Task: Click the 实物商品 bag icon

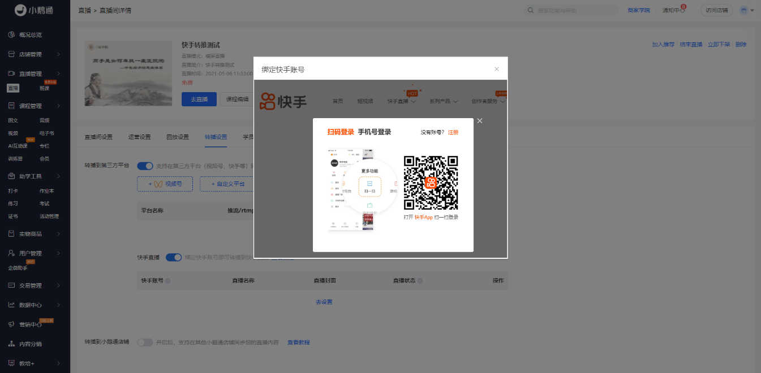Action: coord(11,233)
